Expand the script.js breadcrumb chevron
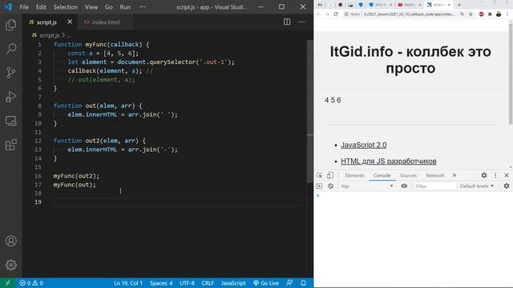The width and height of the screenshot is (513, 288). (x=63, y=35)
